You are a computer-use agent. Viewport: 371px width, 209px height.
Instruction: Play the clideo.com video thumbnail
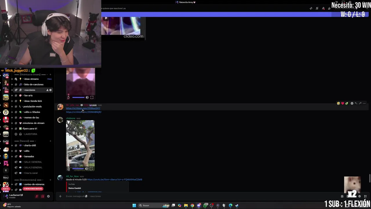click(106, 18)
